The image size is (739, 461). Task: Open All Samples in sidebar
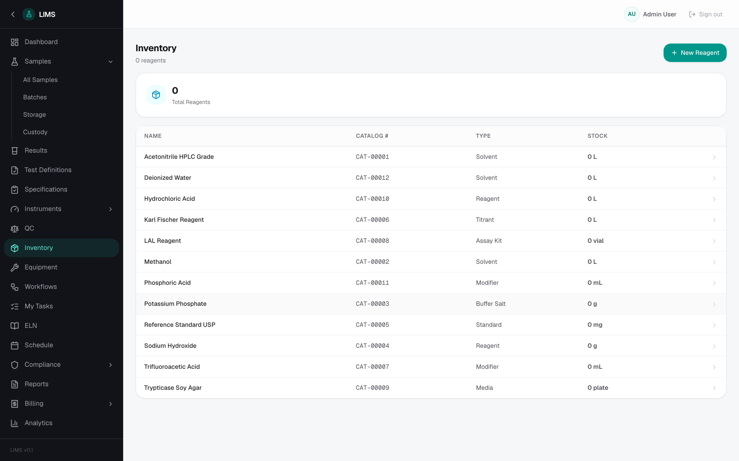click(40, 80)
